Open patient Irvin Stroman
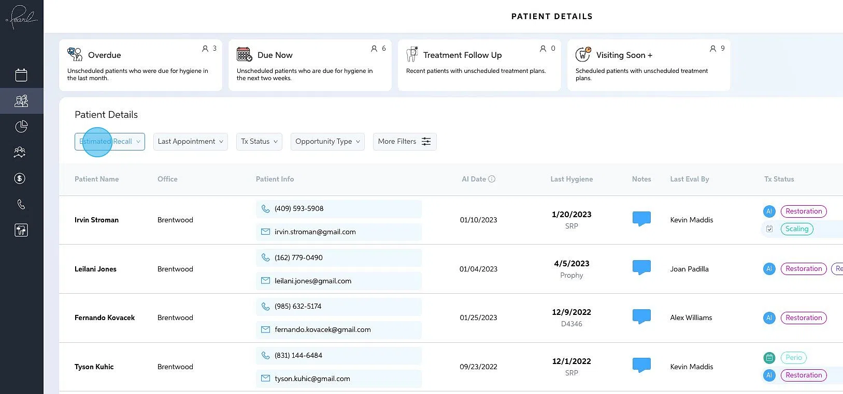843x394 pixels. (97, 220)
